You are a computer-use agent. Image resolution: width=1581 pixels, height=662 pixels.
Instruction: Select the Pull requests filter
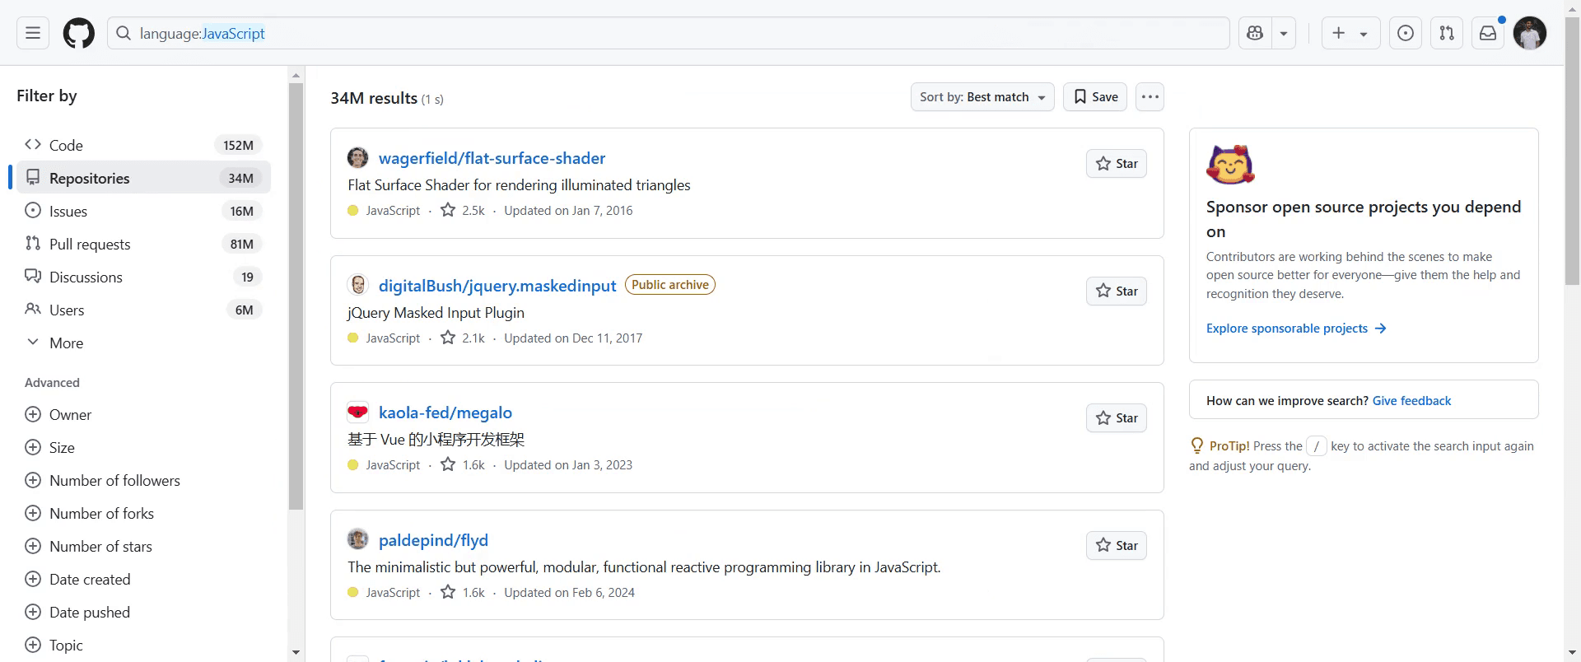pos(143,244)
